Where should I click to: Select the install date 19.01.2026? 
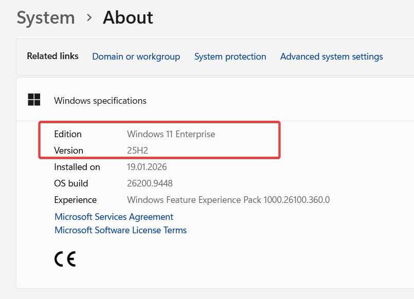point(147,167)
